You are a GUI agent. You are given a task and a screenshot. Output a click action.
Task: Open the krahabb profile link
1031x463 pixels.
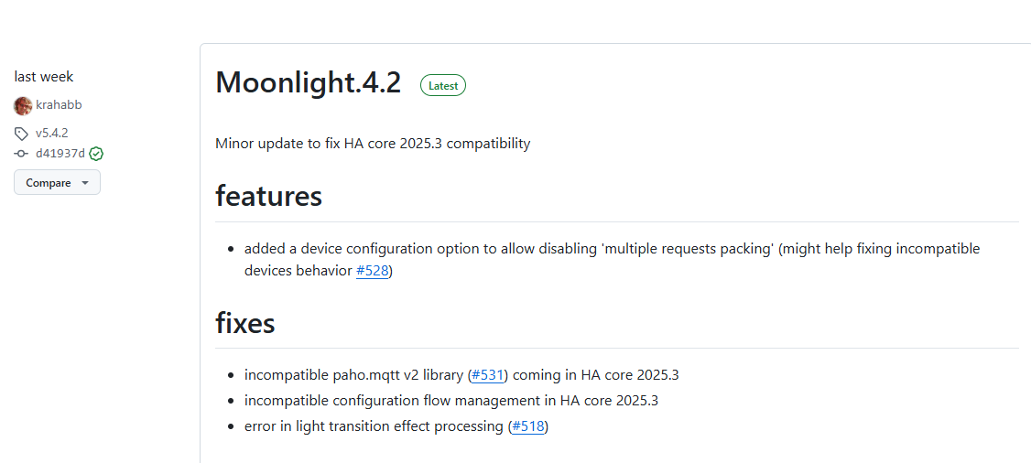point(60,105)
